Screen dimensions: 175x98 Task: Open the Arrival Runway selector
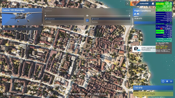point(111,22)
